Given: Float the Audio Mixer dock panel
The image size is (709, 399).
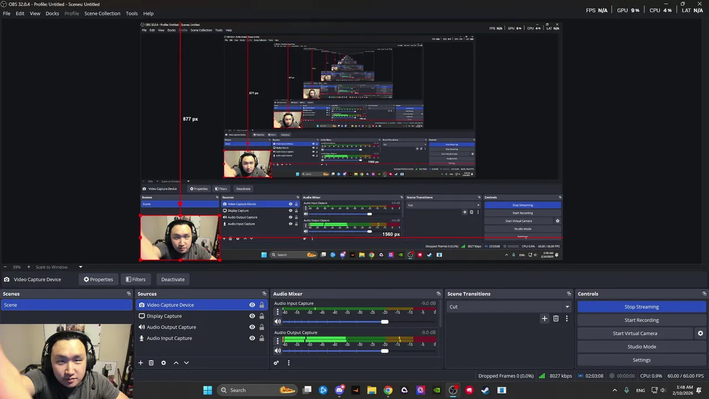Looking at the screenshot, I should (438, 294).
